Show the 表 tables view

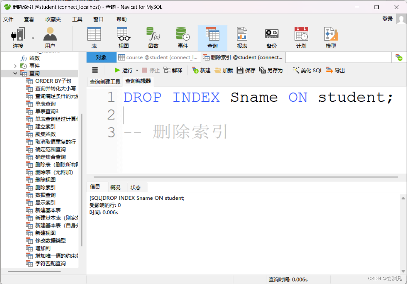94,38
